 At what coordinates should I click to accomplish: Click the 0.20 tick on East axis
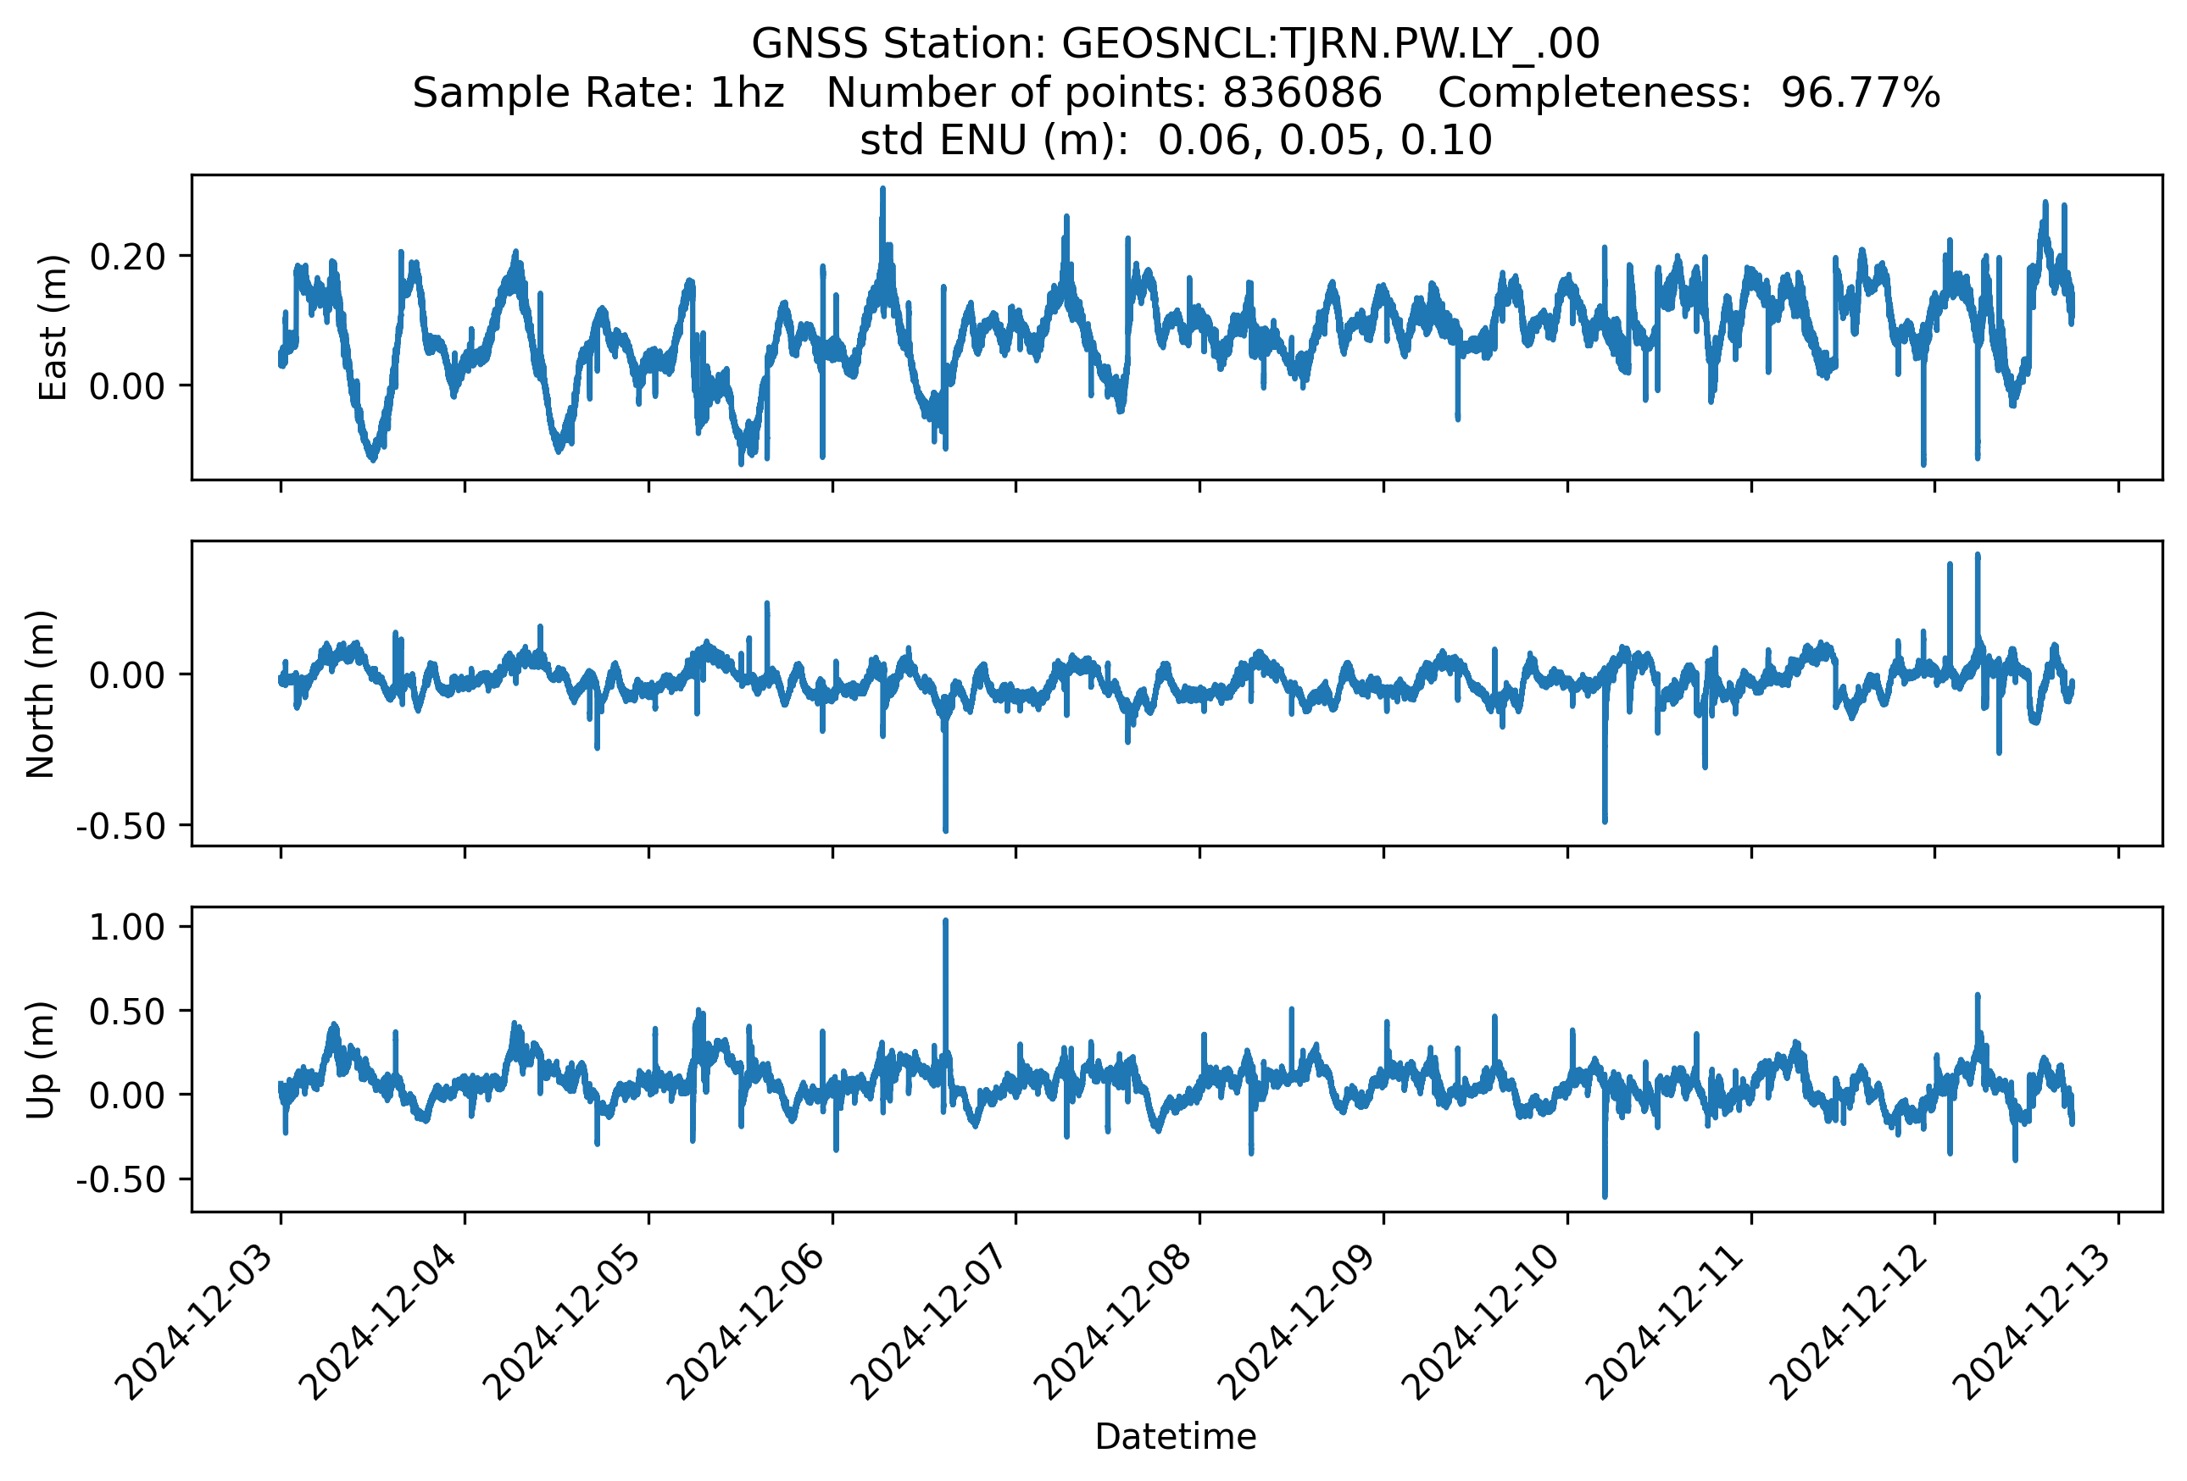127,256
